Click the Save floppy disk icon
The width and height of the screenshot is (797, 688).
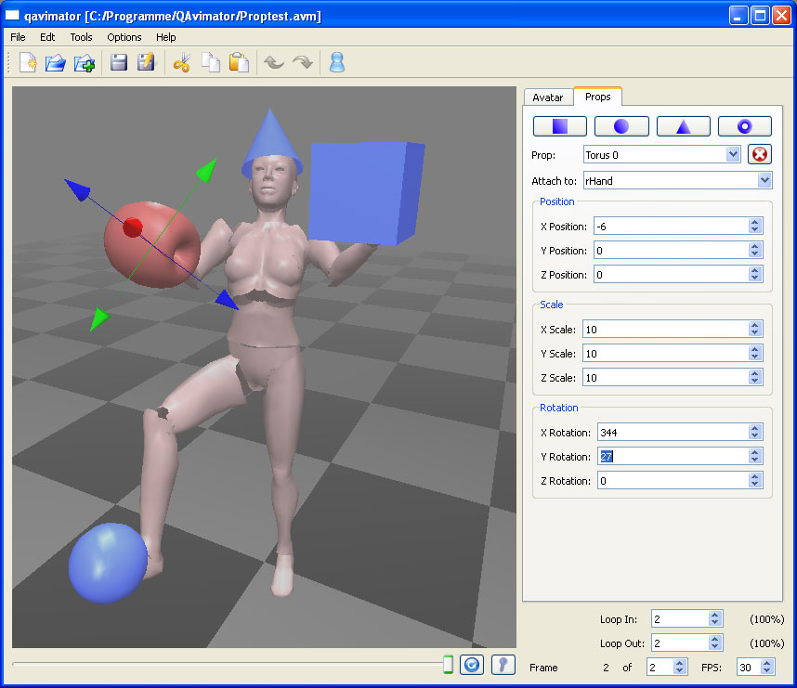[x=119, y=63]
